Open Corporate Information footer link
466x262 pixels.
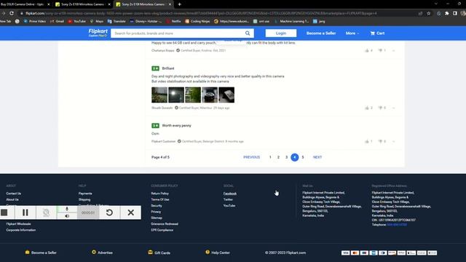21,230
